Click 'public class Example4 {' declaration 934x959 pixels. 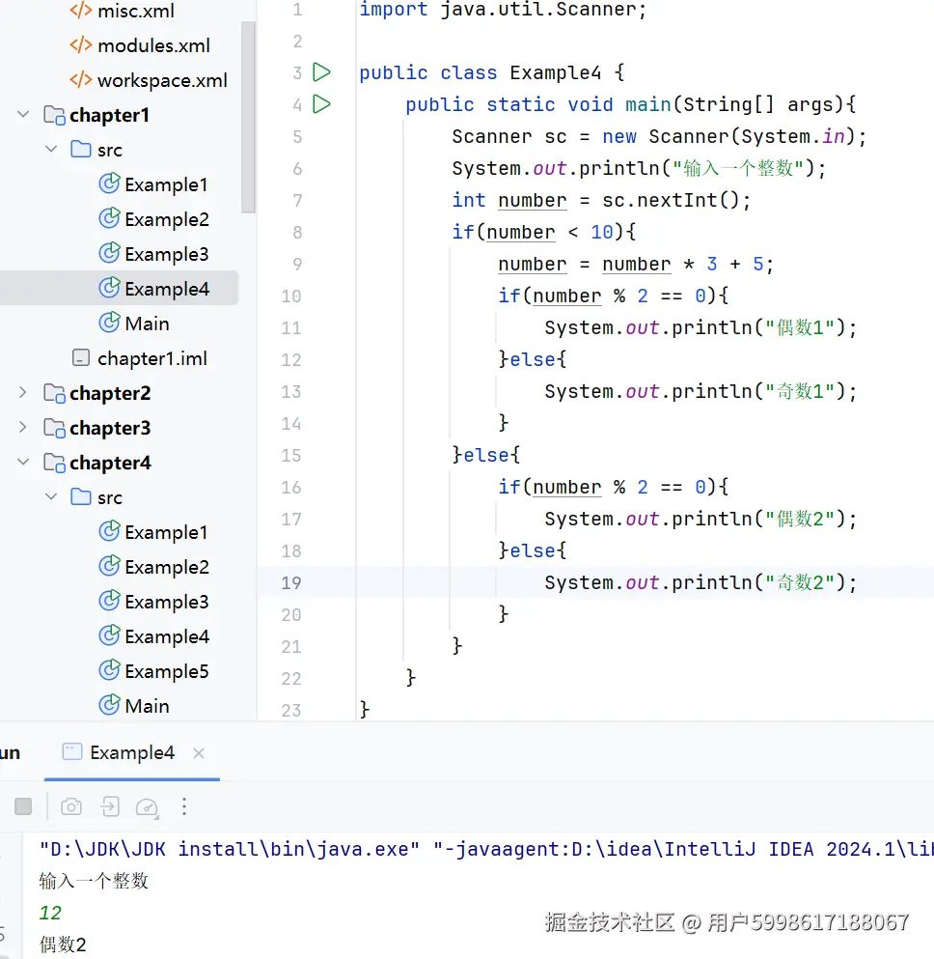[492, 72]
